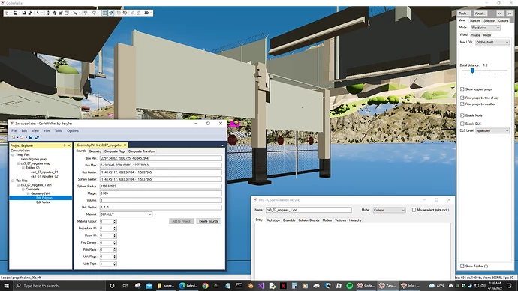Click the Spotify icon on the taskbar

[350, 286]
